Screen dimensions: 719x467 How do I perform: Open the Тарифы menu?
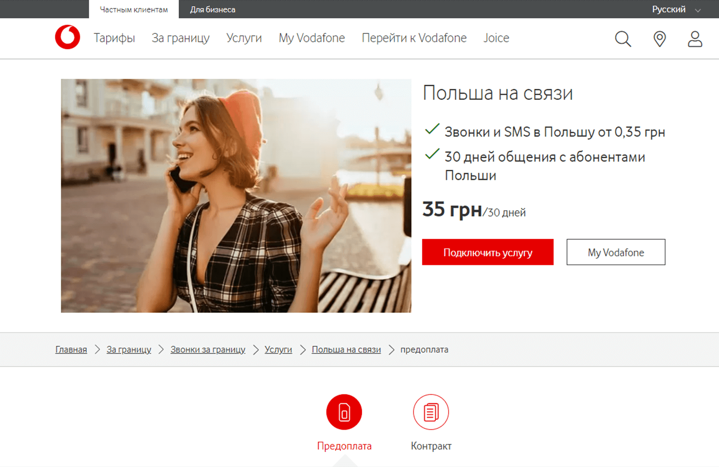point(114,38)
